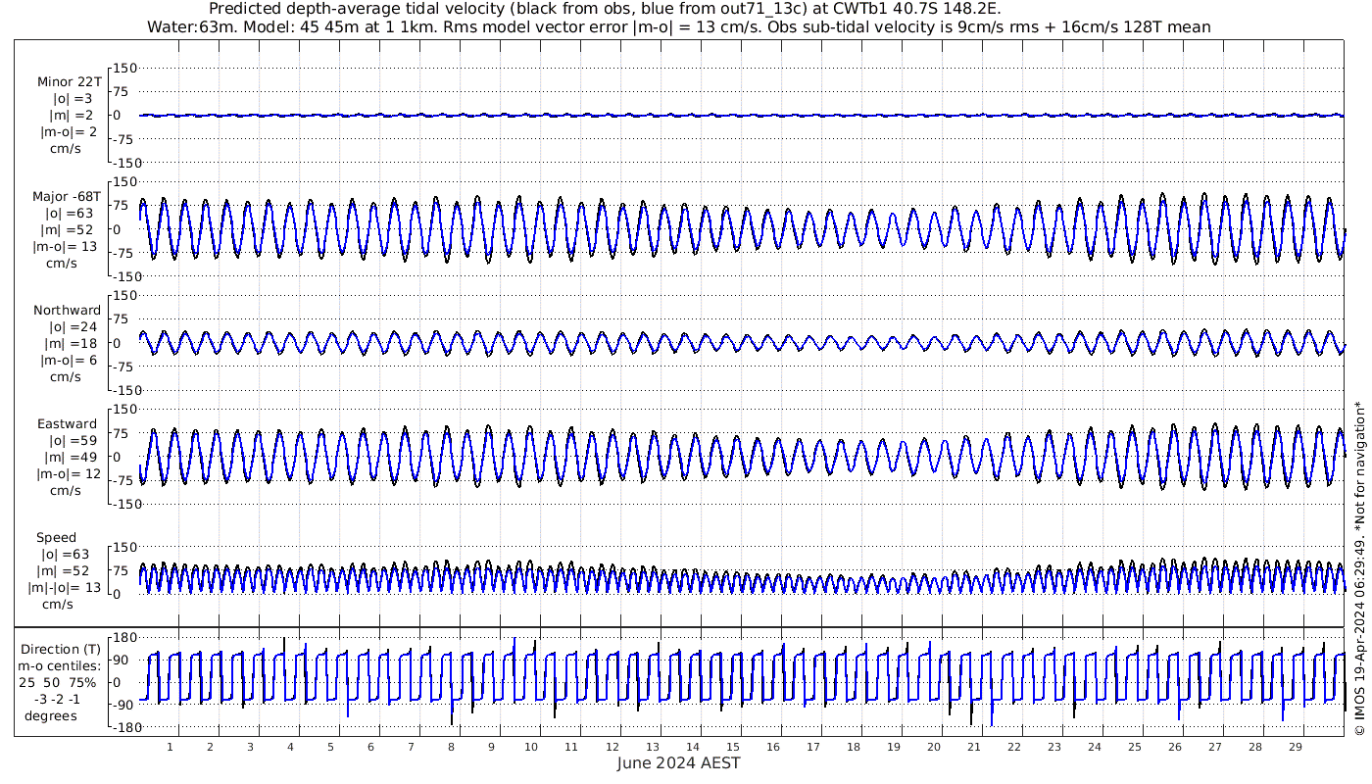Click the "June 2024 AEST" axis title
The height and width of the screenshot is (784, 1372).
pos(679,762)
